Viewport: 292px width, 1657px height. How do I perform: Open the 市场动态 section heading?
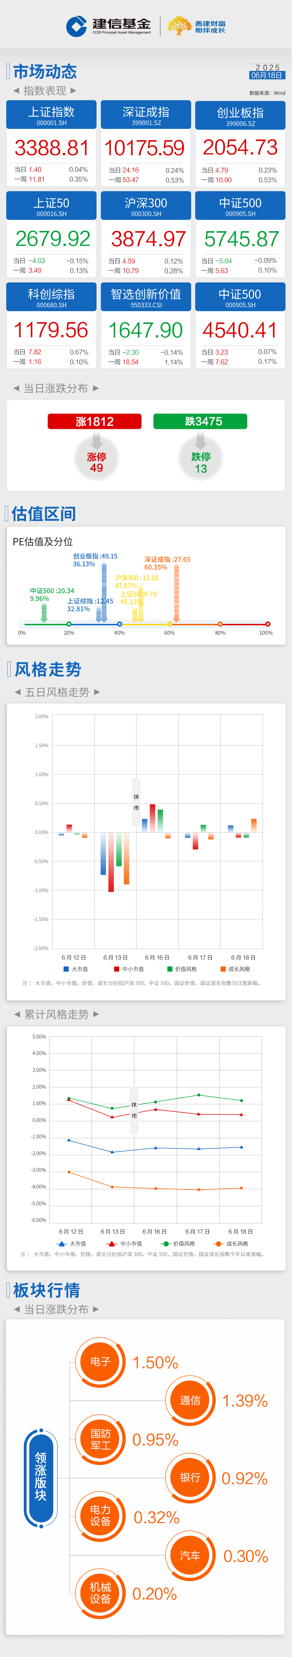point(45,71)
